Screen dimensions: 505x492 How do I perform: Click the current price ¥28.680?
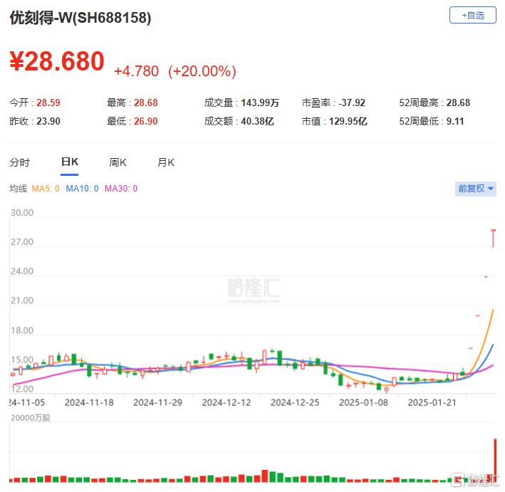[x=57, y=61]
